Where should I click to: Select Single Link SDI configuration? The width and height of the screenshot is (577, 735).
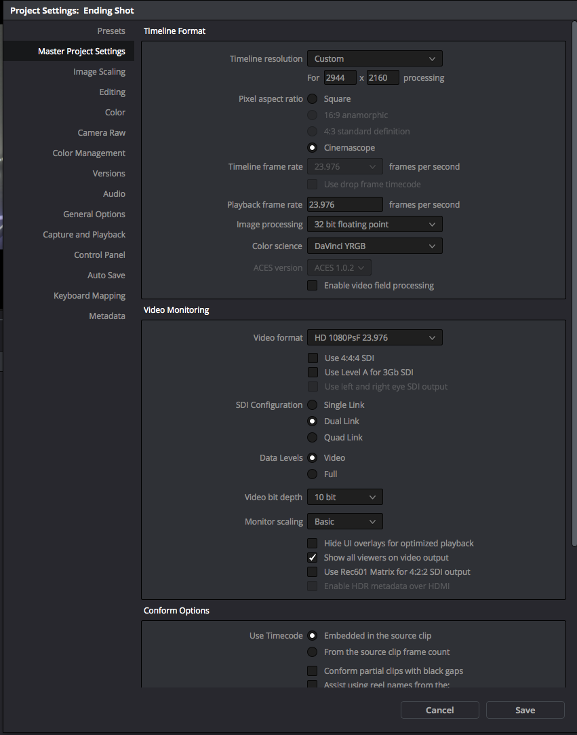313,405
